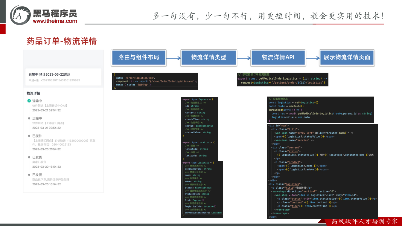This screenshot has width=402, height=226.
Task: Click the export type Logistics = { line
Action: point(198,163)
